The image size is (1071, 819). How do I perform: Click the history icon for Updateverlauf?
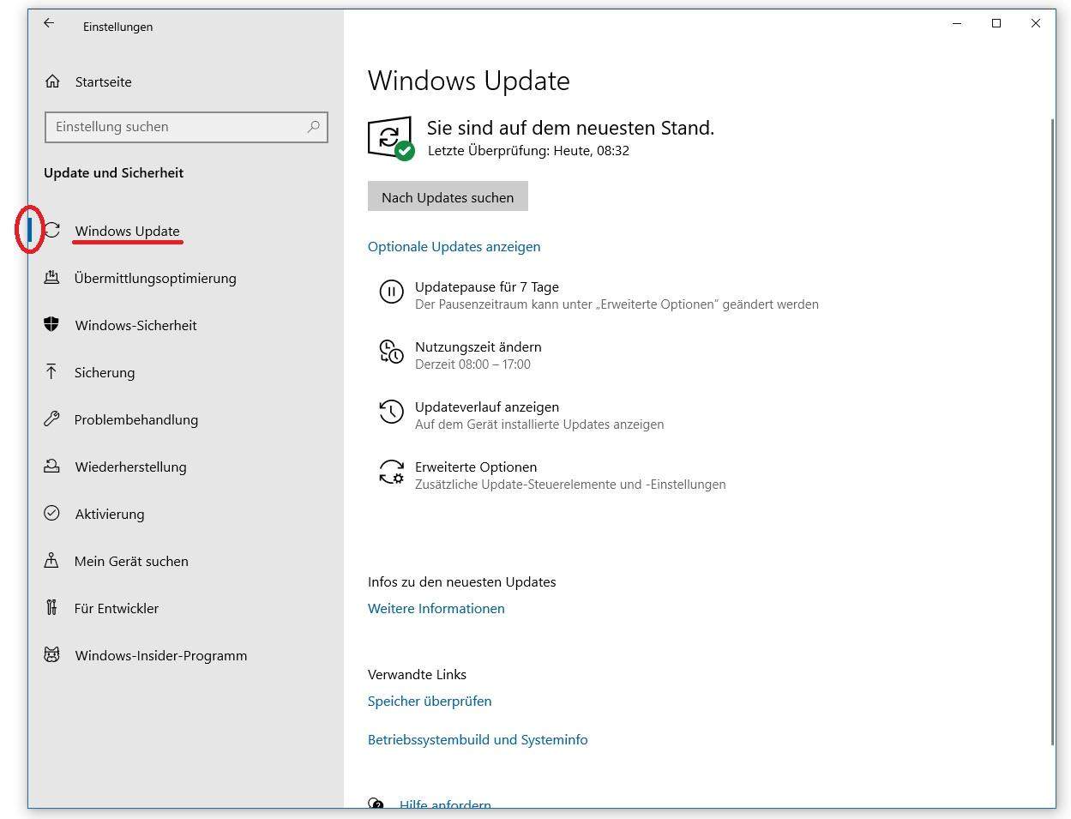click(x=391, y=412)
